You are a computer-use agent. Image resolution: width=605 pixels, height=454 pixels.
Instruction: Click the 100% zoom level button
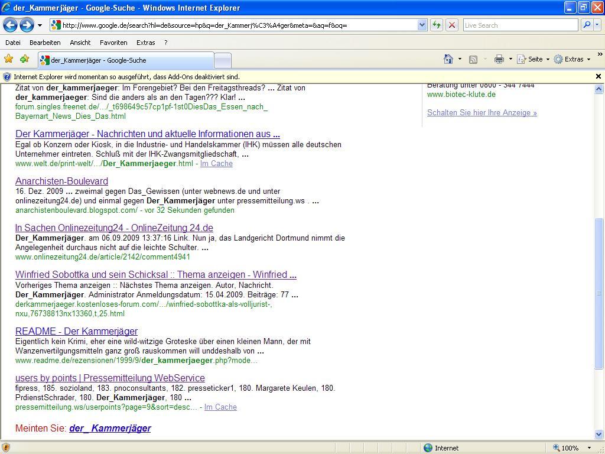[565, 448]
